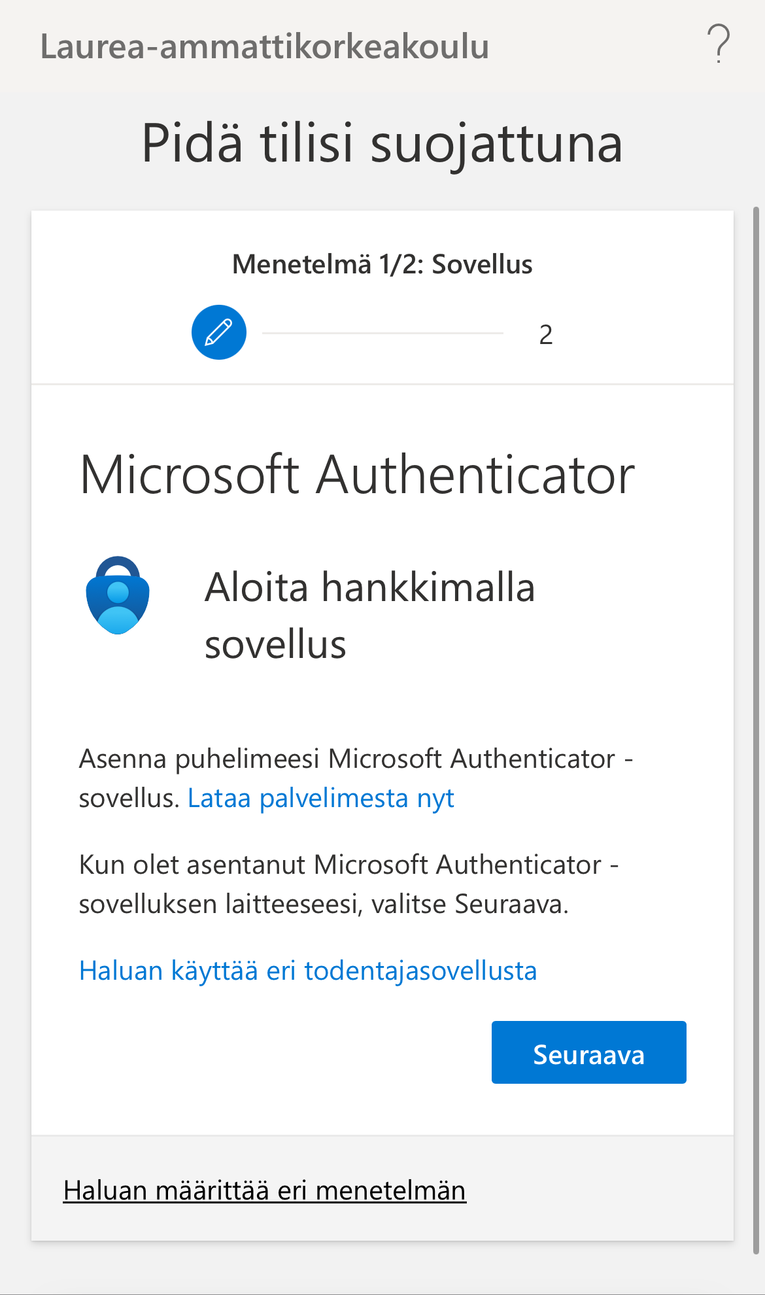The width and height of the screenshot is (765, 1295).
Task: Click the "Pidä tilisi suojattuna" page title
Action: pyautogui.click(x=382, y=143)
